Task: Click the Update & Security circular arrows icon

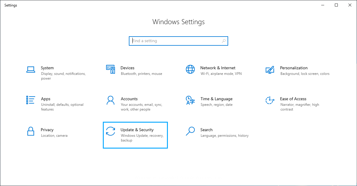Action: 111,131
